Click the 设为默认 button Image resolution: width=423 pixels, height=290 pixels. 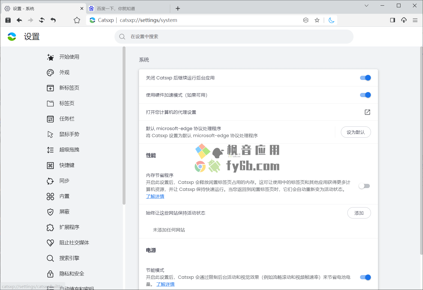[x=356, y=132]
